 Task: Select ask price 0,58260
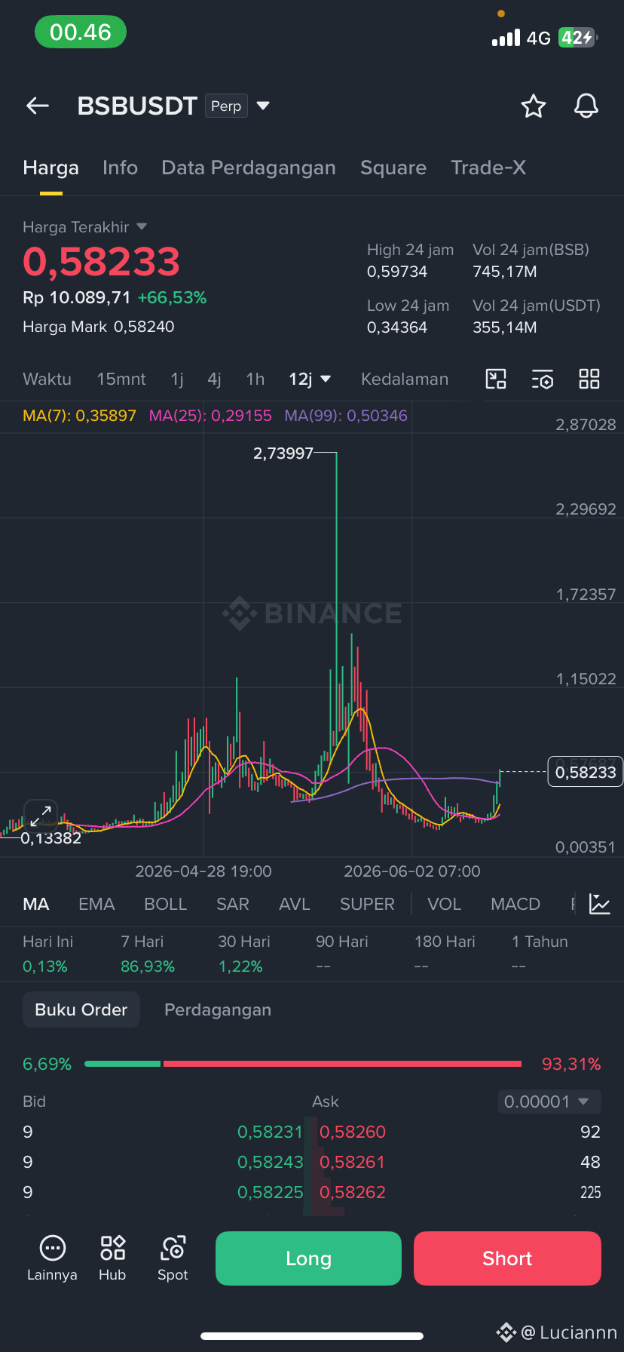coord(353,1132)
